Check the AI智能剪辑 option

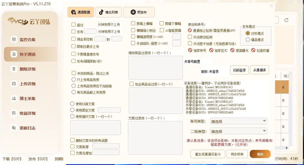point(162,30)
